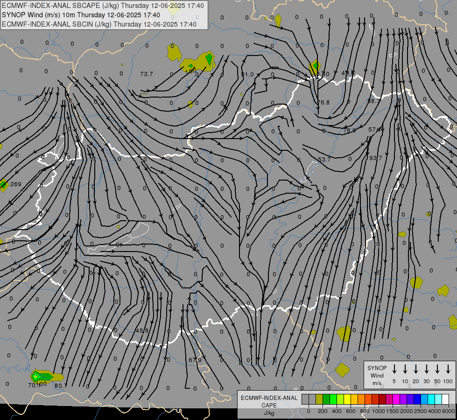The height and width of the screenshot is (420, 457).
Task: Click the olive diamond patch left of wind legend
Action: tap(342, 370)
